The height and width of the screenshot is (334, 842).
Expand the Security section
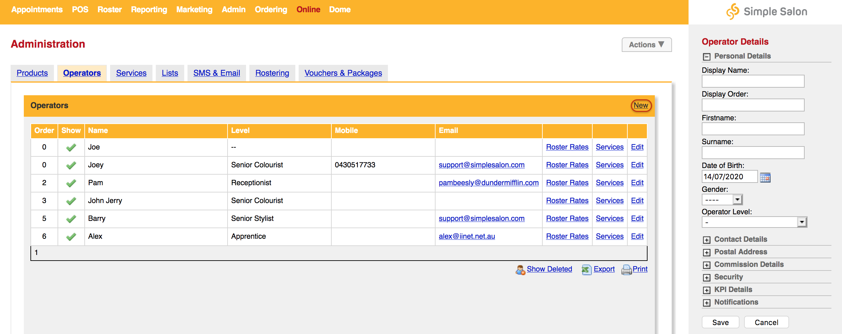click(707, 277)
